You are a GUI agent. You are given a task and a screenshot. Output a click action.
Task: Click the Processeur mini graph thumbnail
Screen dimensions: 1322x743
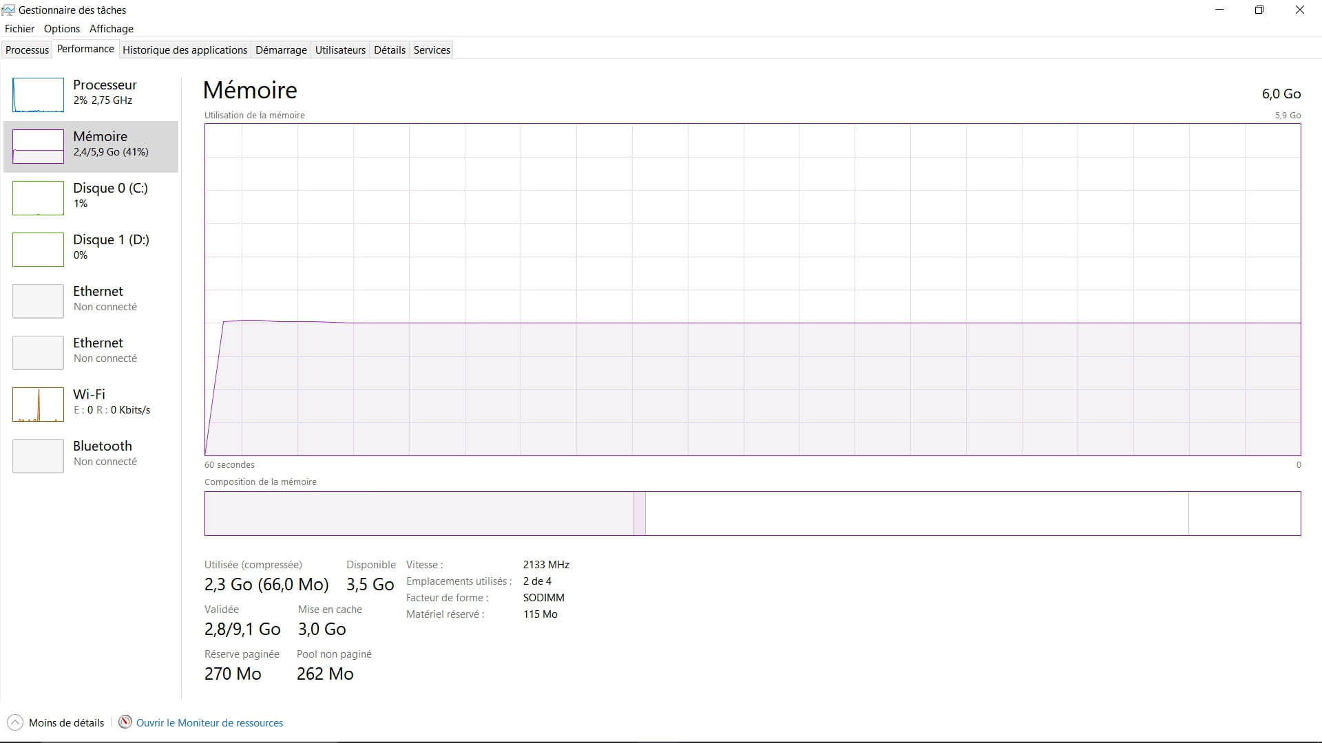(38, 95)
